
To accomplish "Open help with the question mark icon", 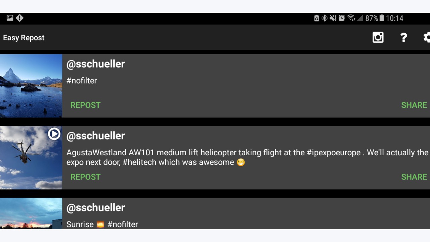I will coord(403,37).
